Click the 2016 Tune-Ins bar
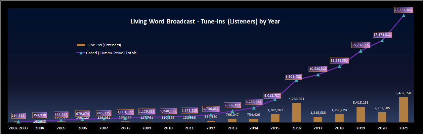 (296, 112)
